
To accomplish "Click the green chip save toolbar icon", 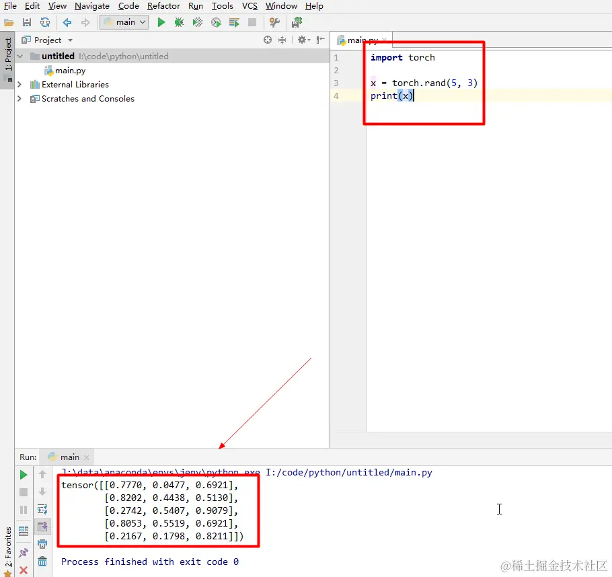I will coord(297,23).
